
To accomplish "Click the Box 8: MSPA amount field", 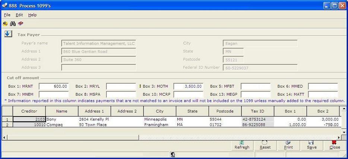I will (121, 95).
